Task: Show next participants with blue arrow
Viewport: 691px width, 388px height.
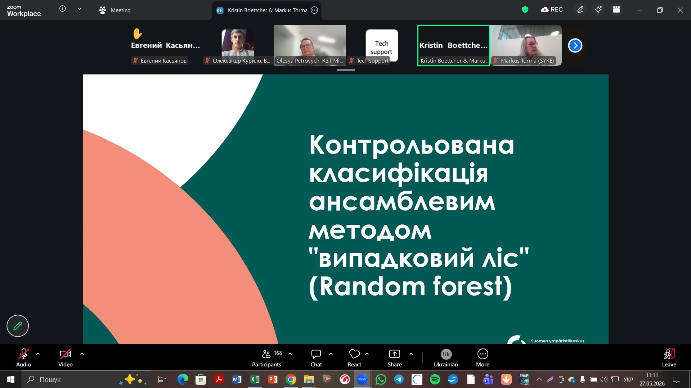Action: [575, 45]
